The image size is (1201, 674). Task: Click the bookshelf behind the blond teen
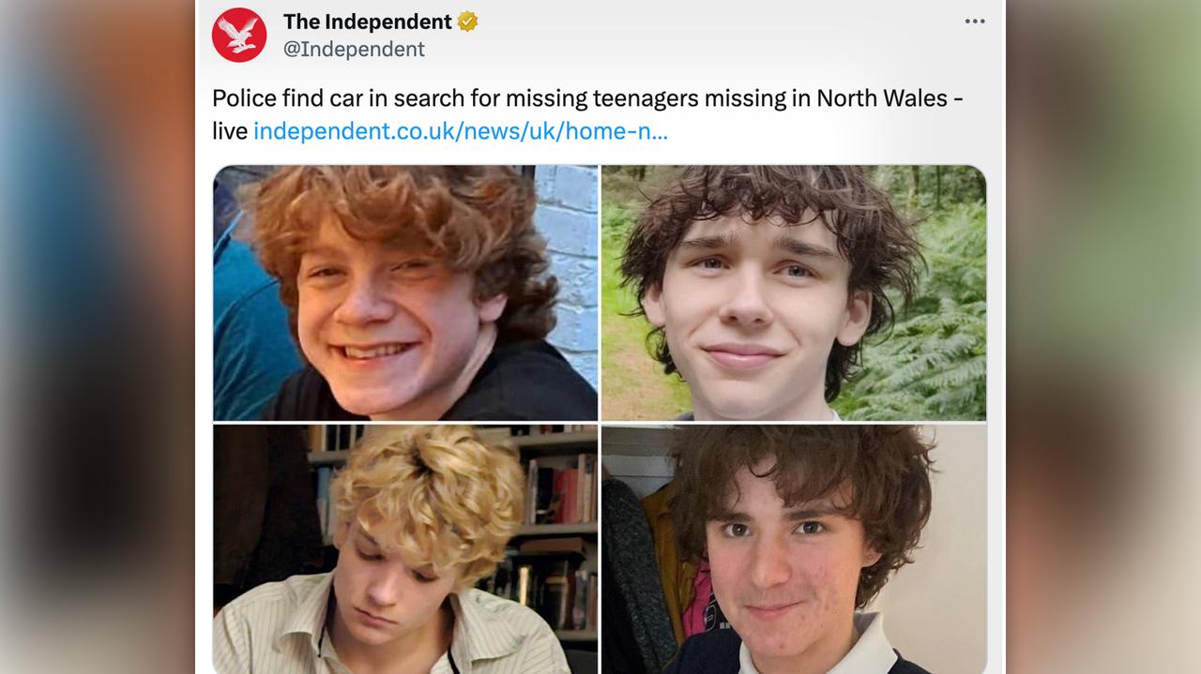pyautogui.click(x=560, y=525)
